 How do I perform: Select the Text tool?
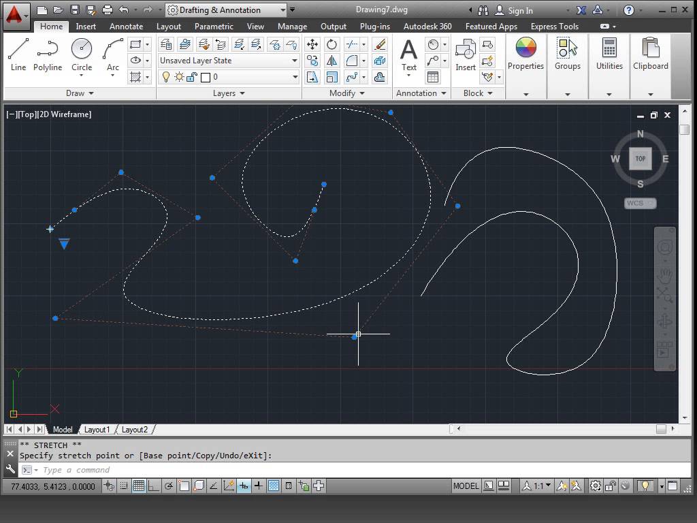click(x=408, y=48)
